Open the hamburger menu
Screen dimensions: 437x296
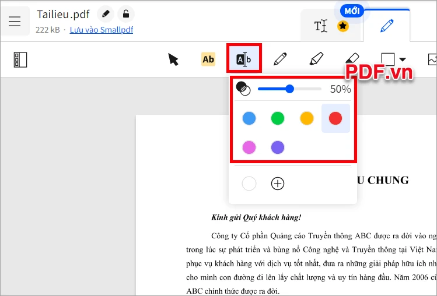tap(15, 21)
